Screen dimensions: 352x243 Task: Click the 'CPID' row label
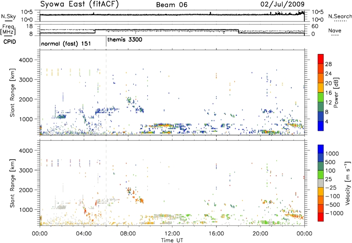[10, 42]
